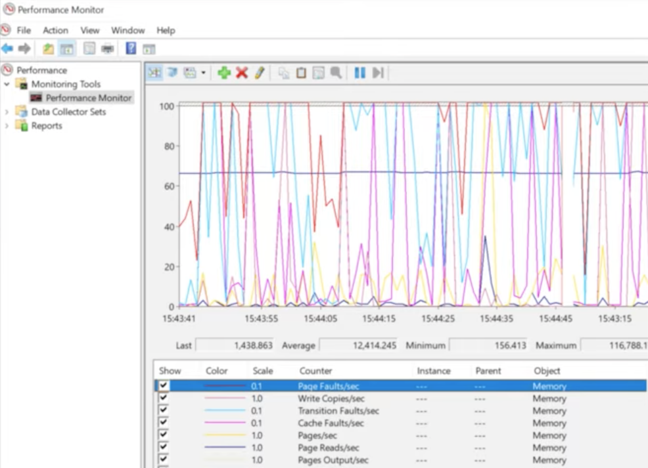
Task: Click View Log Data icon
Action: pyautogui.click(x=172, y=73)
